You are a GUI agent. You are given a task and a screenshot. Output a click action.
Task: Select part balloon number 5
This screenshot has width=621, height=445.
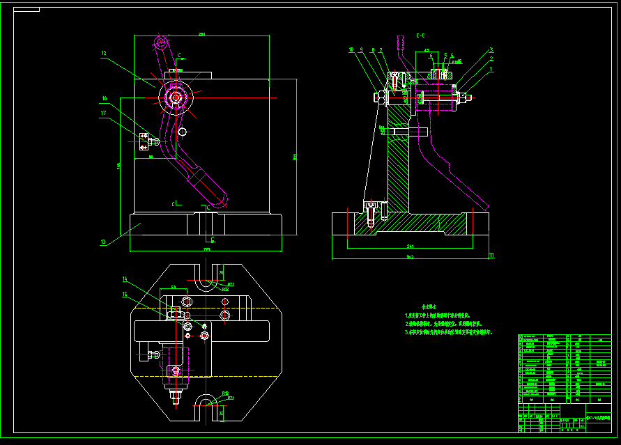coord(445,56)
